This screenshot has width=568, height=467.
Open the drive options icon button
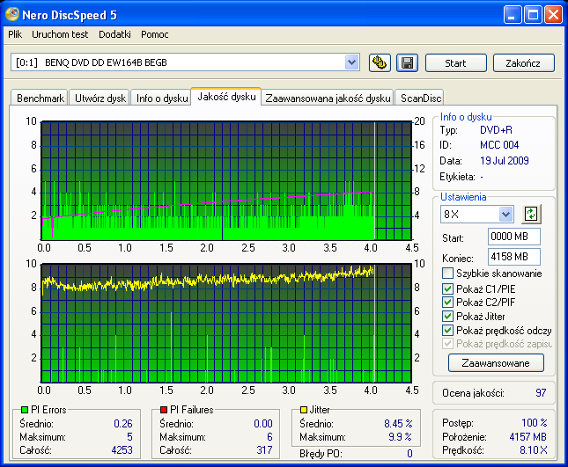tap(380, 63)
